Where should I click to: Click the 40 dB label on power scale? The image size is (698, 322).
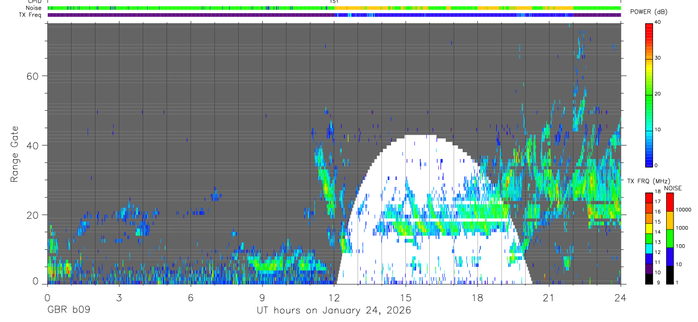[x=658, y=23]
